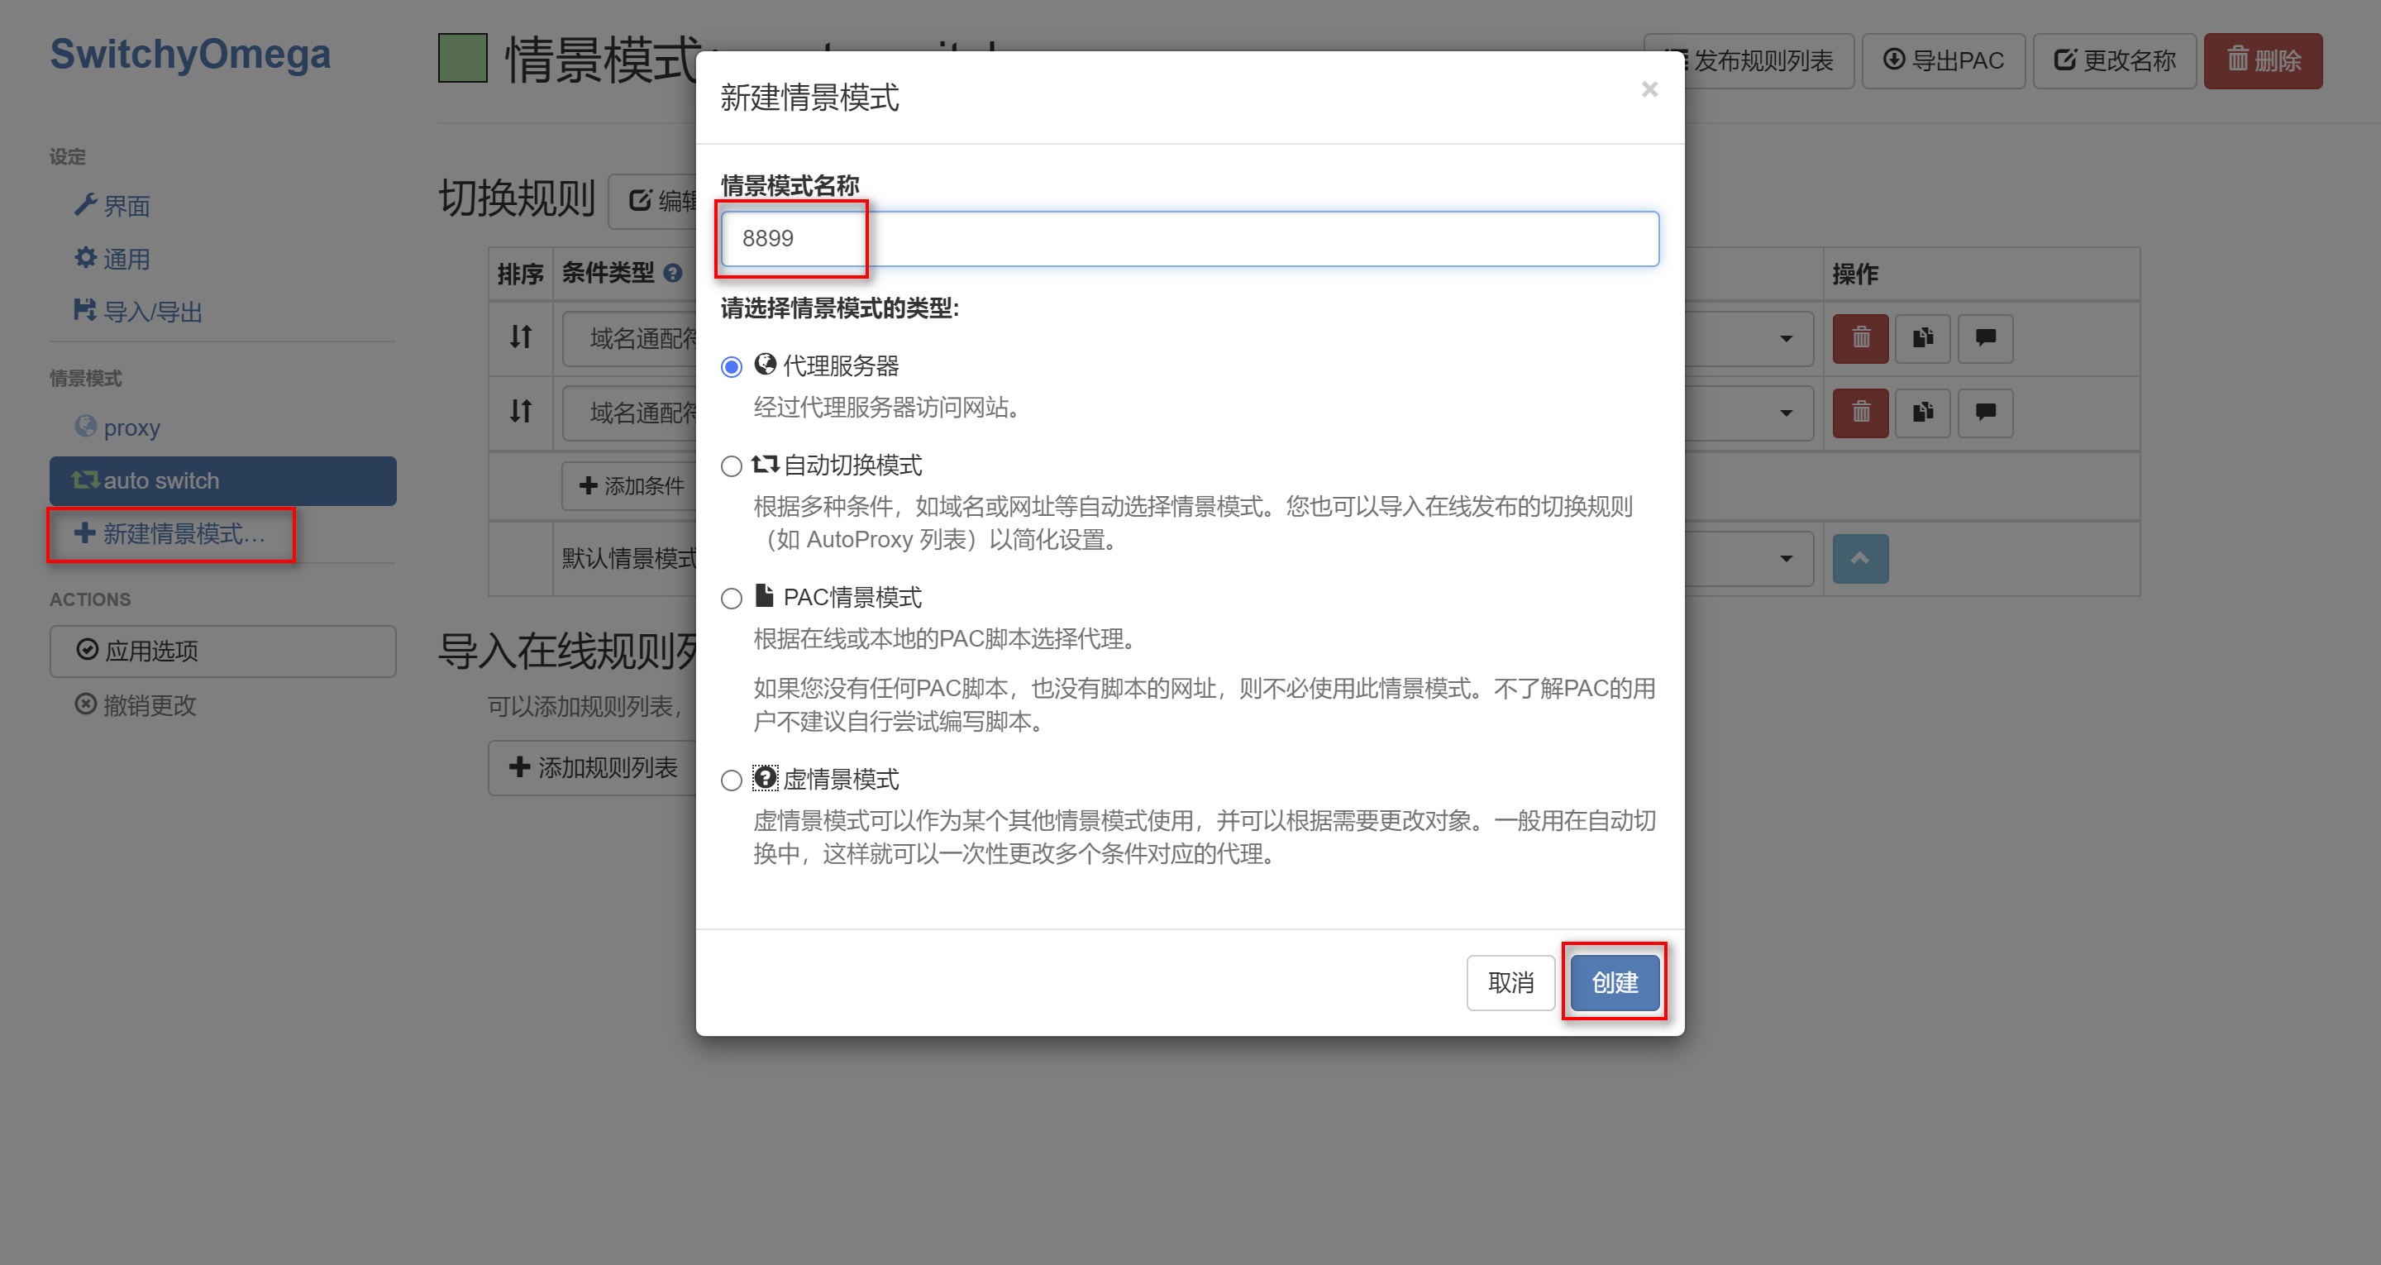Click the green profile color swatch
This screenshot has height=1265, width=2381.
(462, 58)
